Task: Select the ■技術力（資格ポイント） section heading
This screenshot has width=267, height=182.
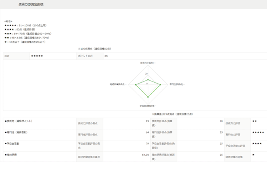Action: (x=18, y=121)
